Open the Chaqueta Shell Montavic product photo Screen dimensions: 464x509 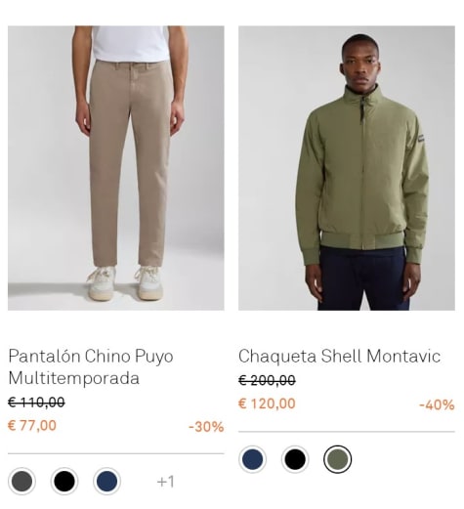(347, 168)
